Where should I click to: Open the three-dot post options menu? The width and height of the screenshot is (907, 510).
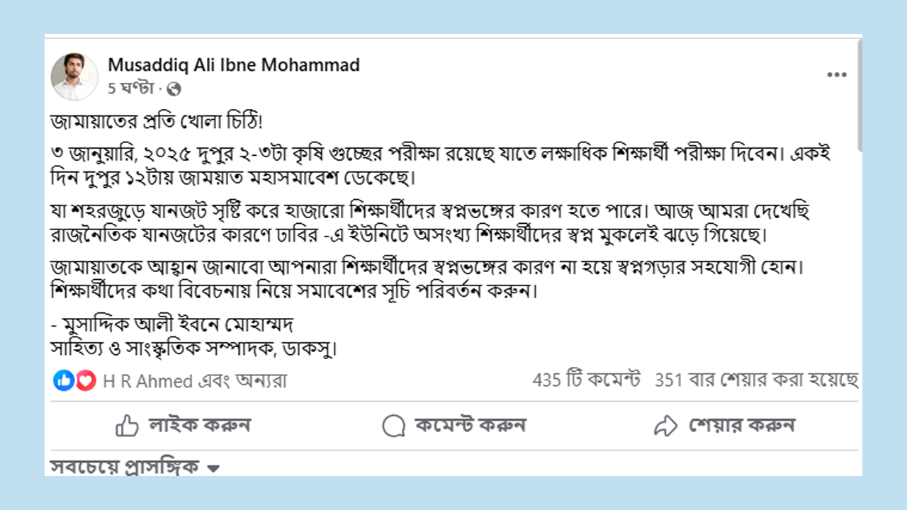point(837,75)
